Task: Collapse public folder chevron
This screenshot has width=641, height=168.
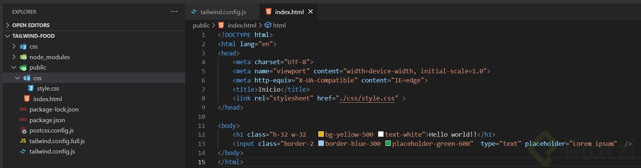Action: tap(14, 67)
